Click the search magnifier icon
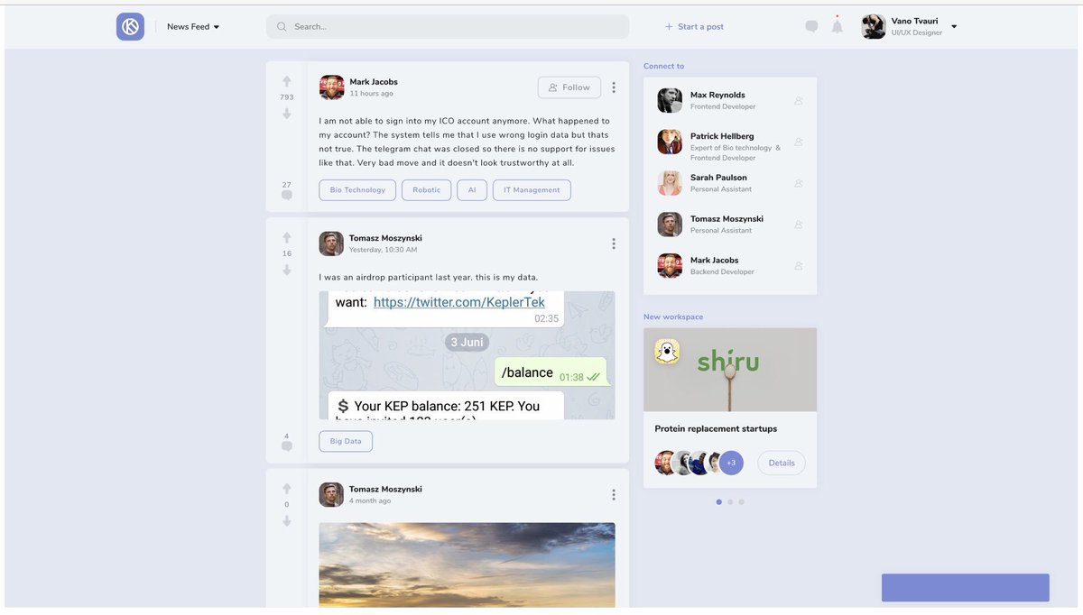Viewport: 1083px width, 615px height. [282, 27]
